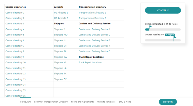Click the flag icon on items completed bar
This screenshot has height=106, width=193.
tap(150, 27)
